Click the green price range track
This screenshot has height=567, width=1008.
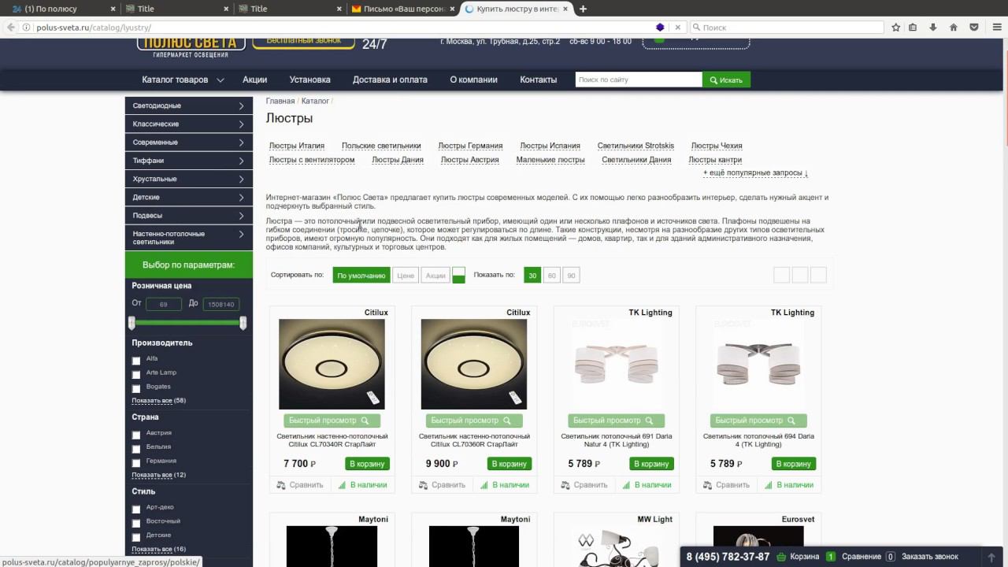tap(187, 322)
